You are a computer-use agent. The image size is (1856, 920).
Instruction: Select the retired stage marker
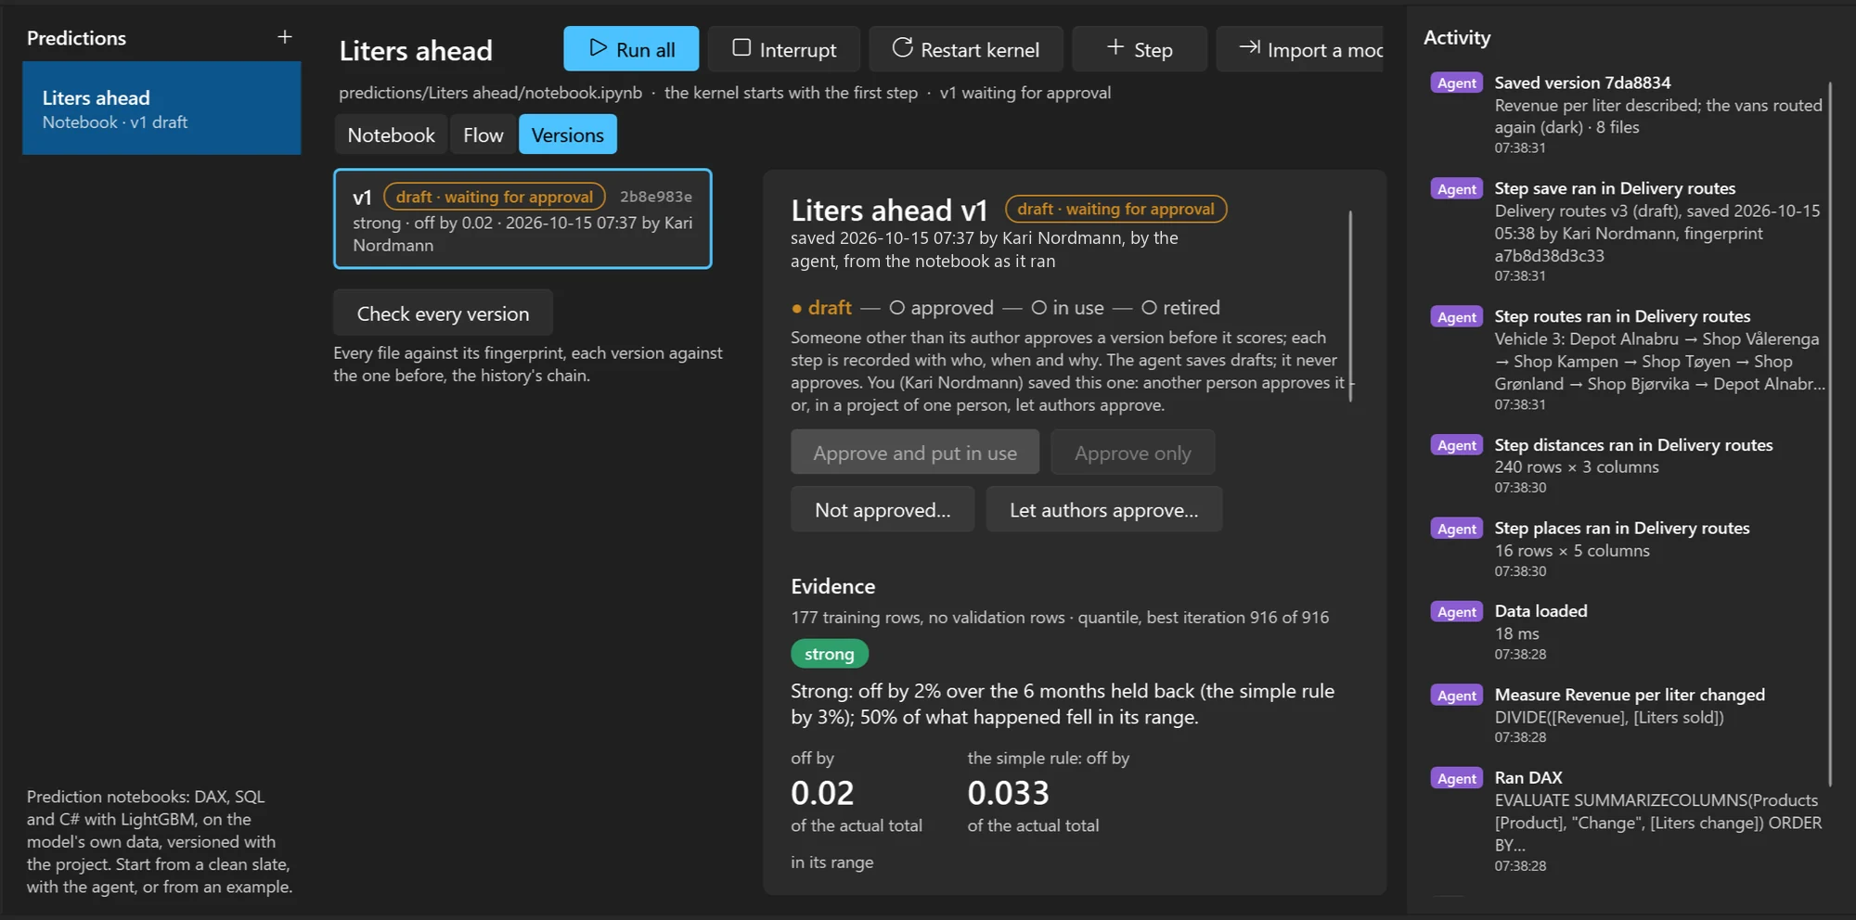tap(1181, 307)
